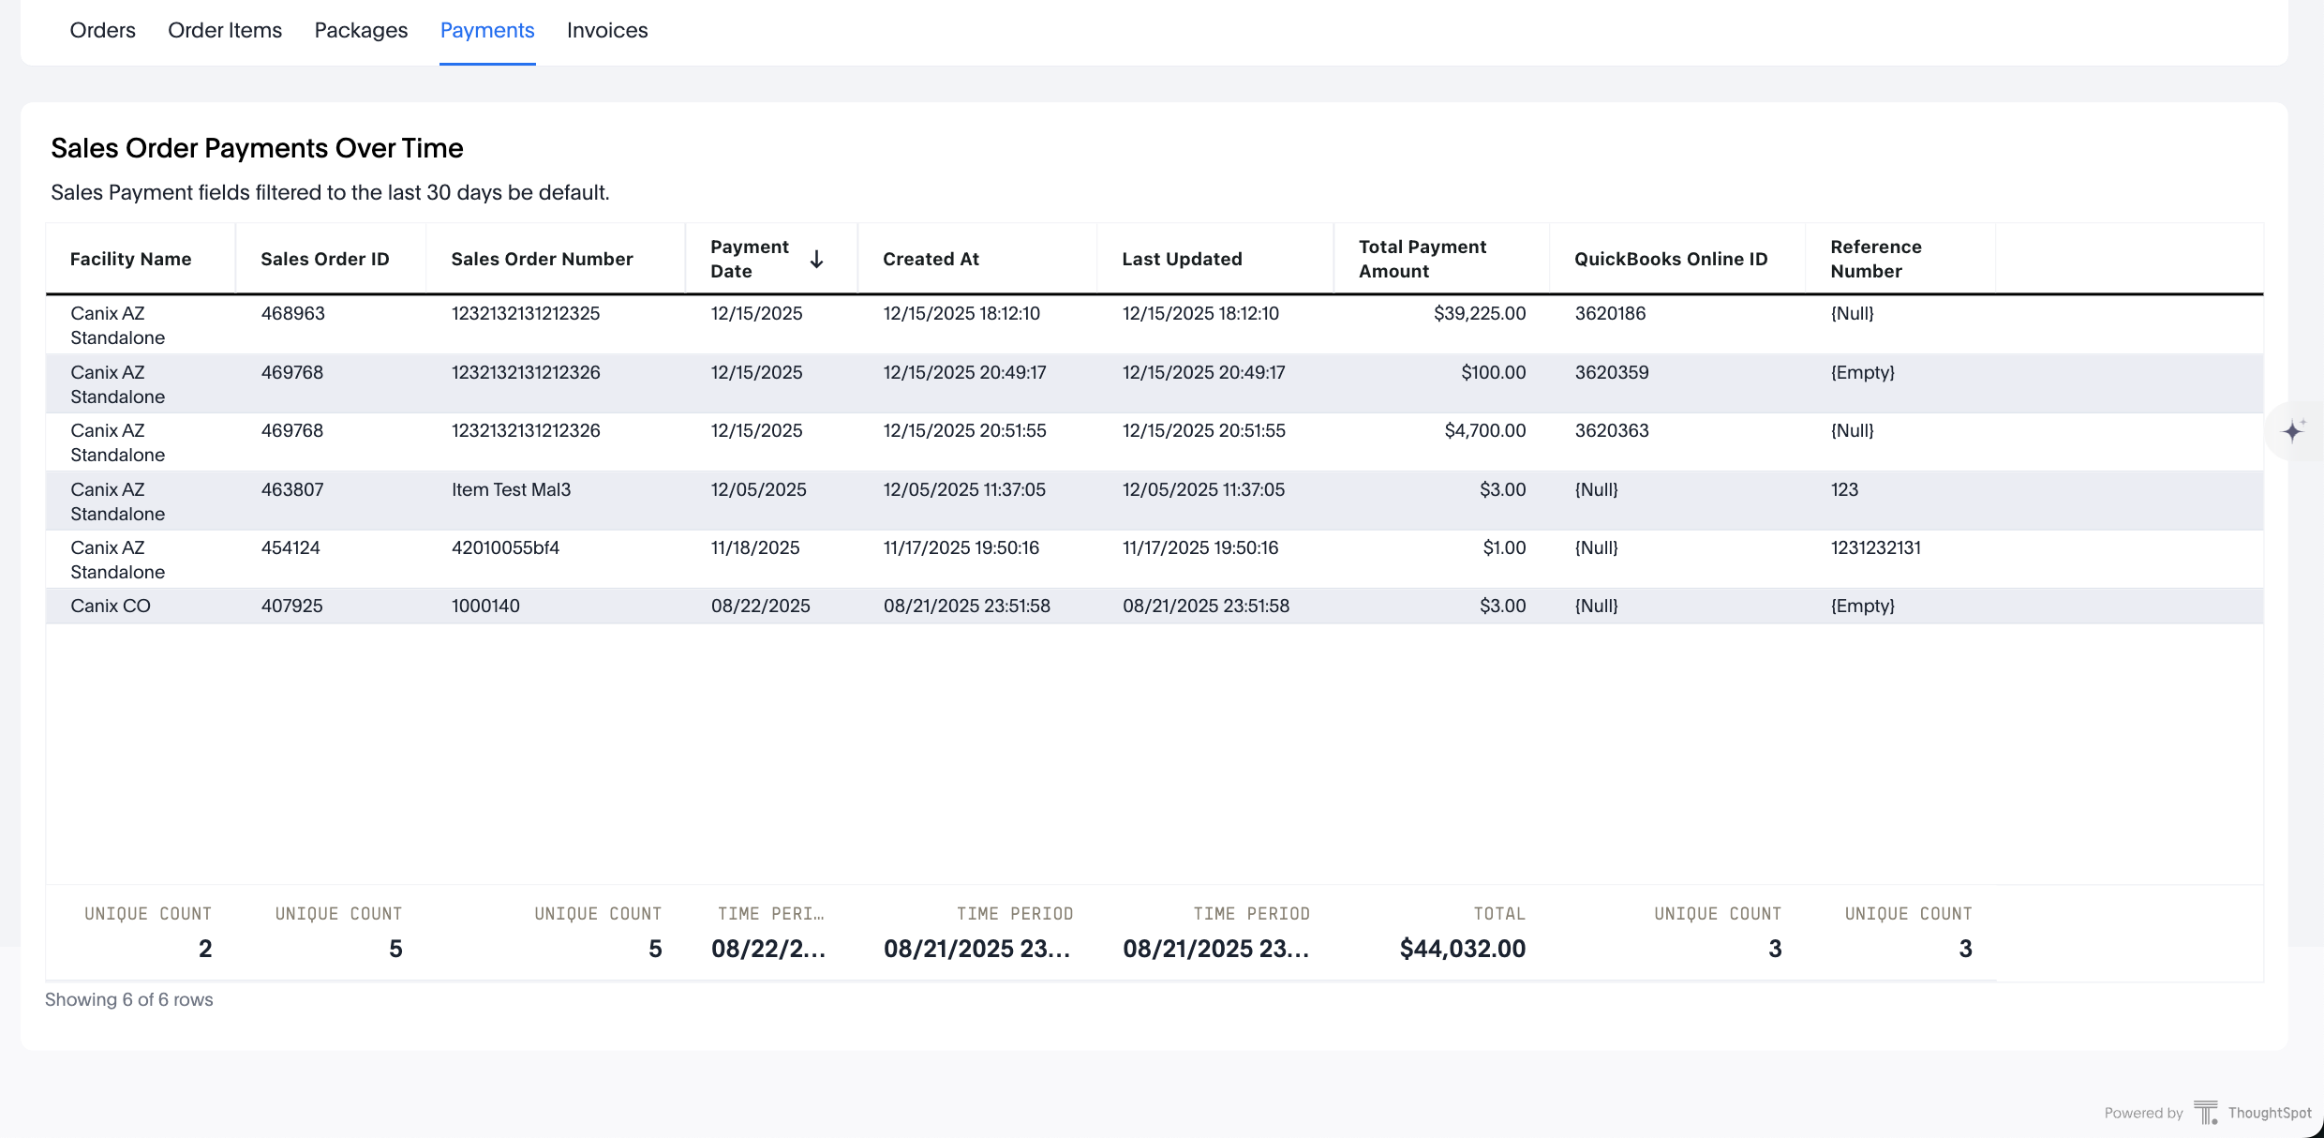Switch to the Orders tab
2324x1138 pixels.
tap(102, 30)
